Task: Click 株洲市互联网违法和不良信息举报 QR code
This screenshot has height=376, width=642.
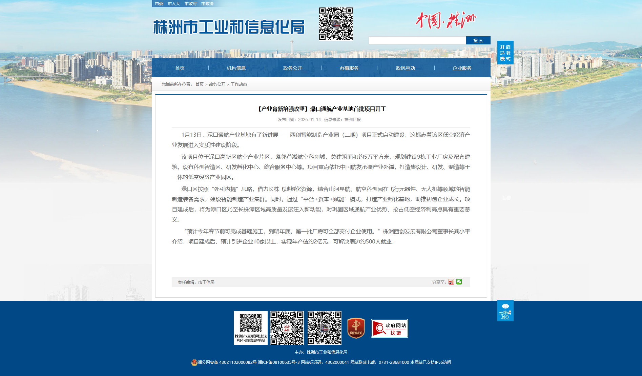Action: click(x=251, y=328)
